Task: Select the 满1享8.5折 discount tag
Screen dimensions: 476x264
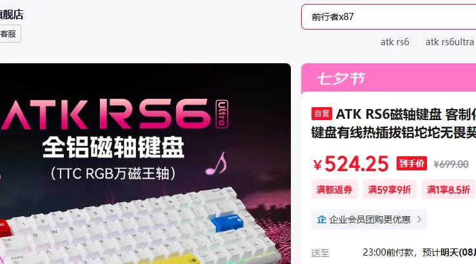Action: [448, 189]
